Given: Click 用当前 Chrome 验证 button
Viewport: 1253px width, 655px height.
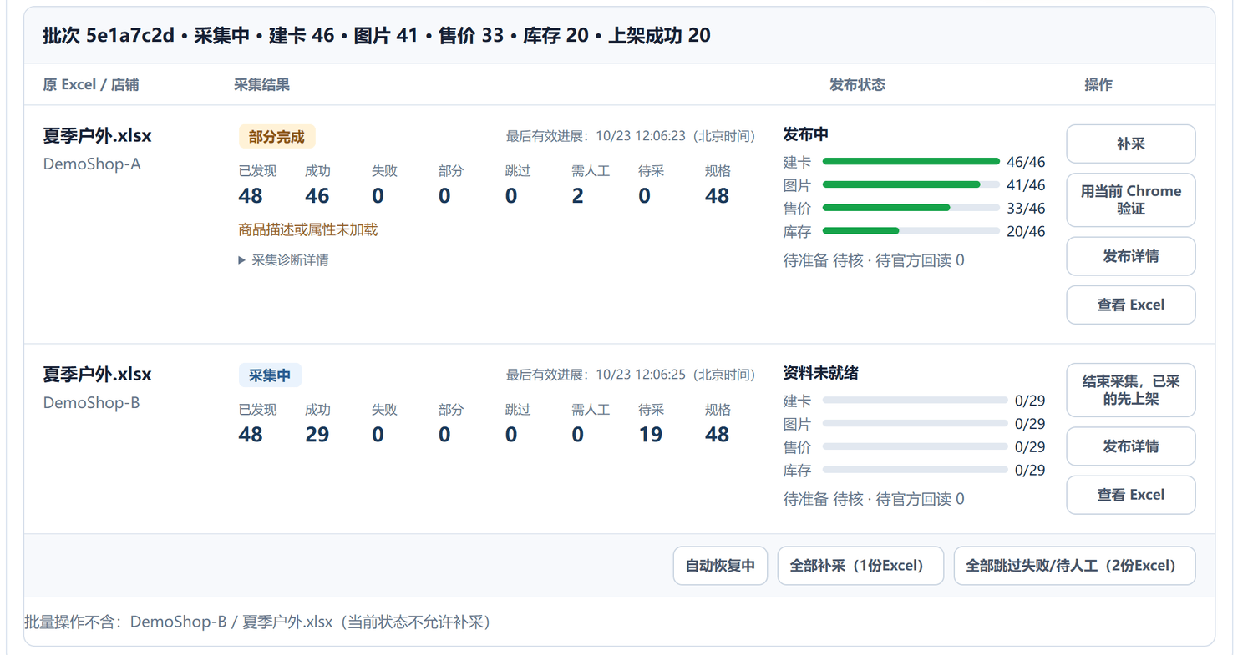Looking at the screenshot, I should tap(1131, 200).
